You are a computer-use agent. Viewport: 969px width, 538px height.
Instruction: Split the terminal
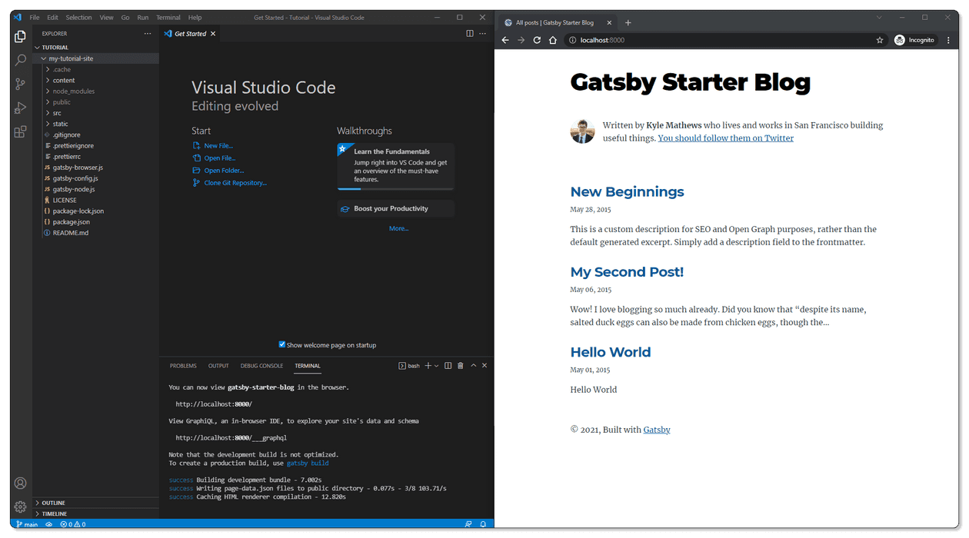pos(448,365)
